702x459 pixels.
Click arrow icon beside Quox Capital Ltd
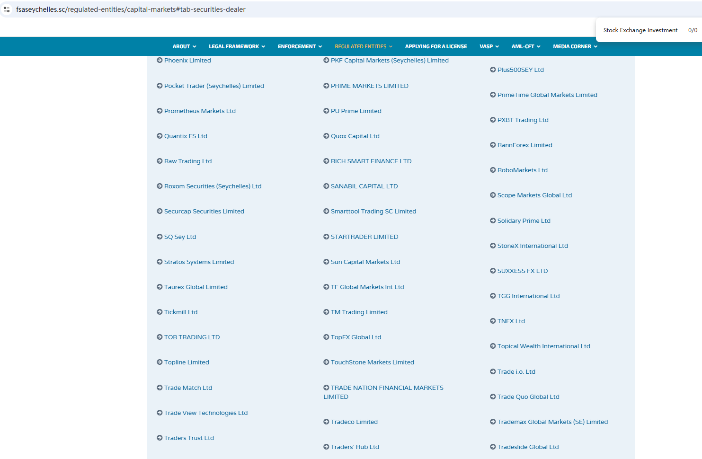tap(326, 136)
